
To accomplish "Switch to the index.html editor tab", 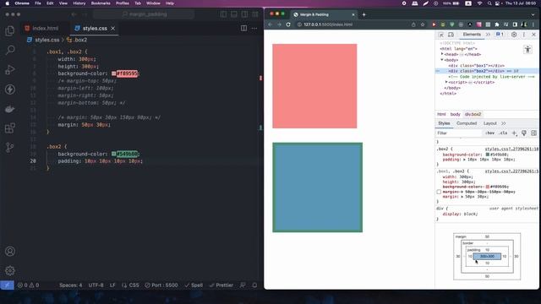I will pos(41,28).
